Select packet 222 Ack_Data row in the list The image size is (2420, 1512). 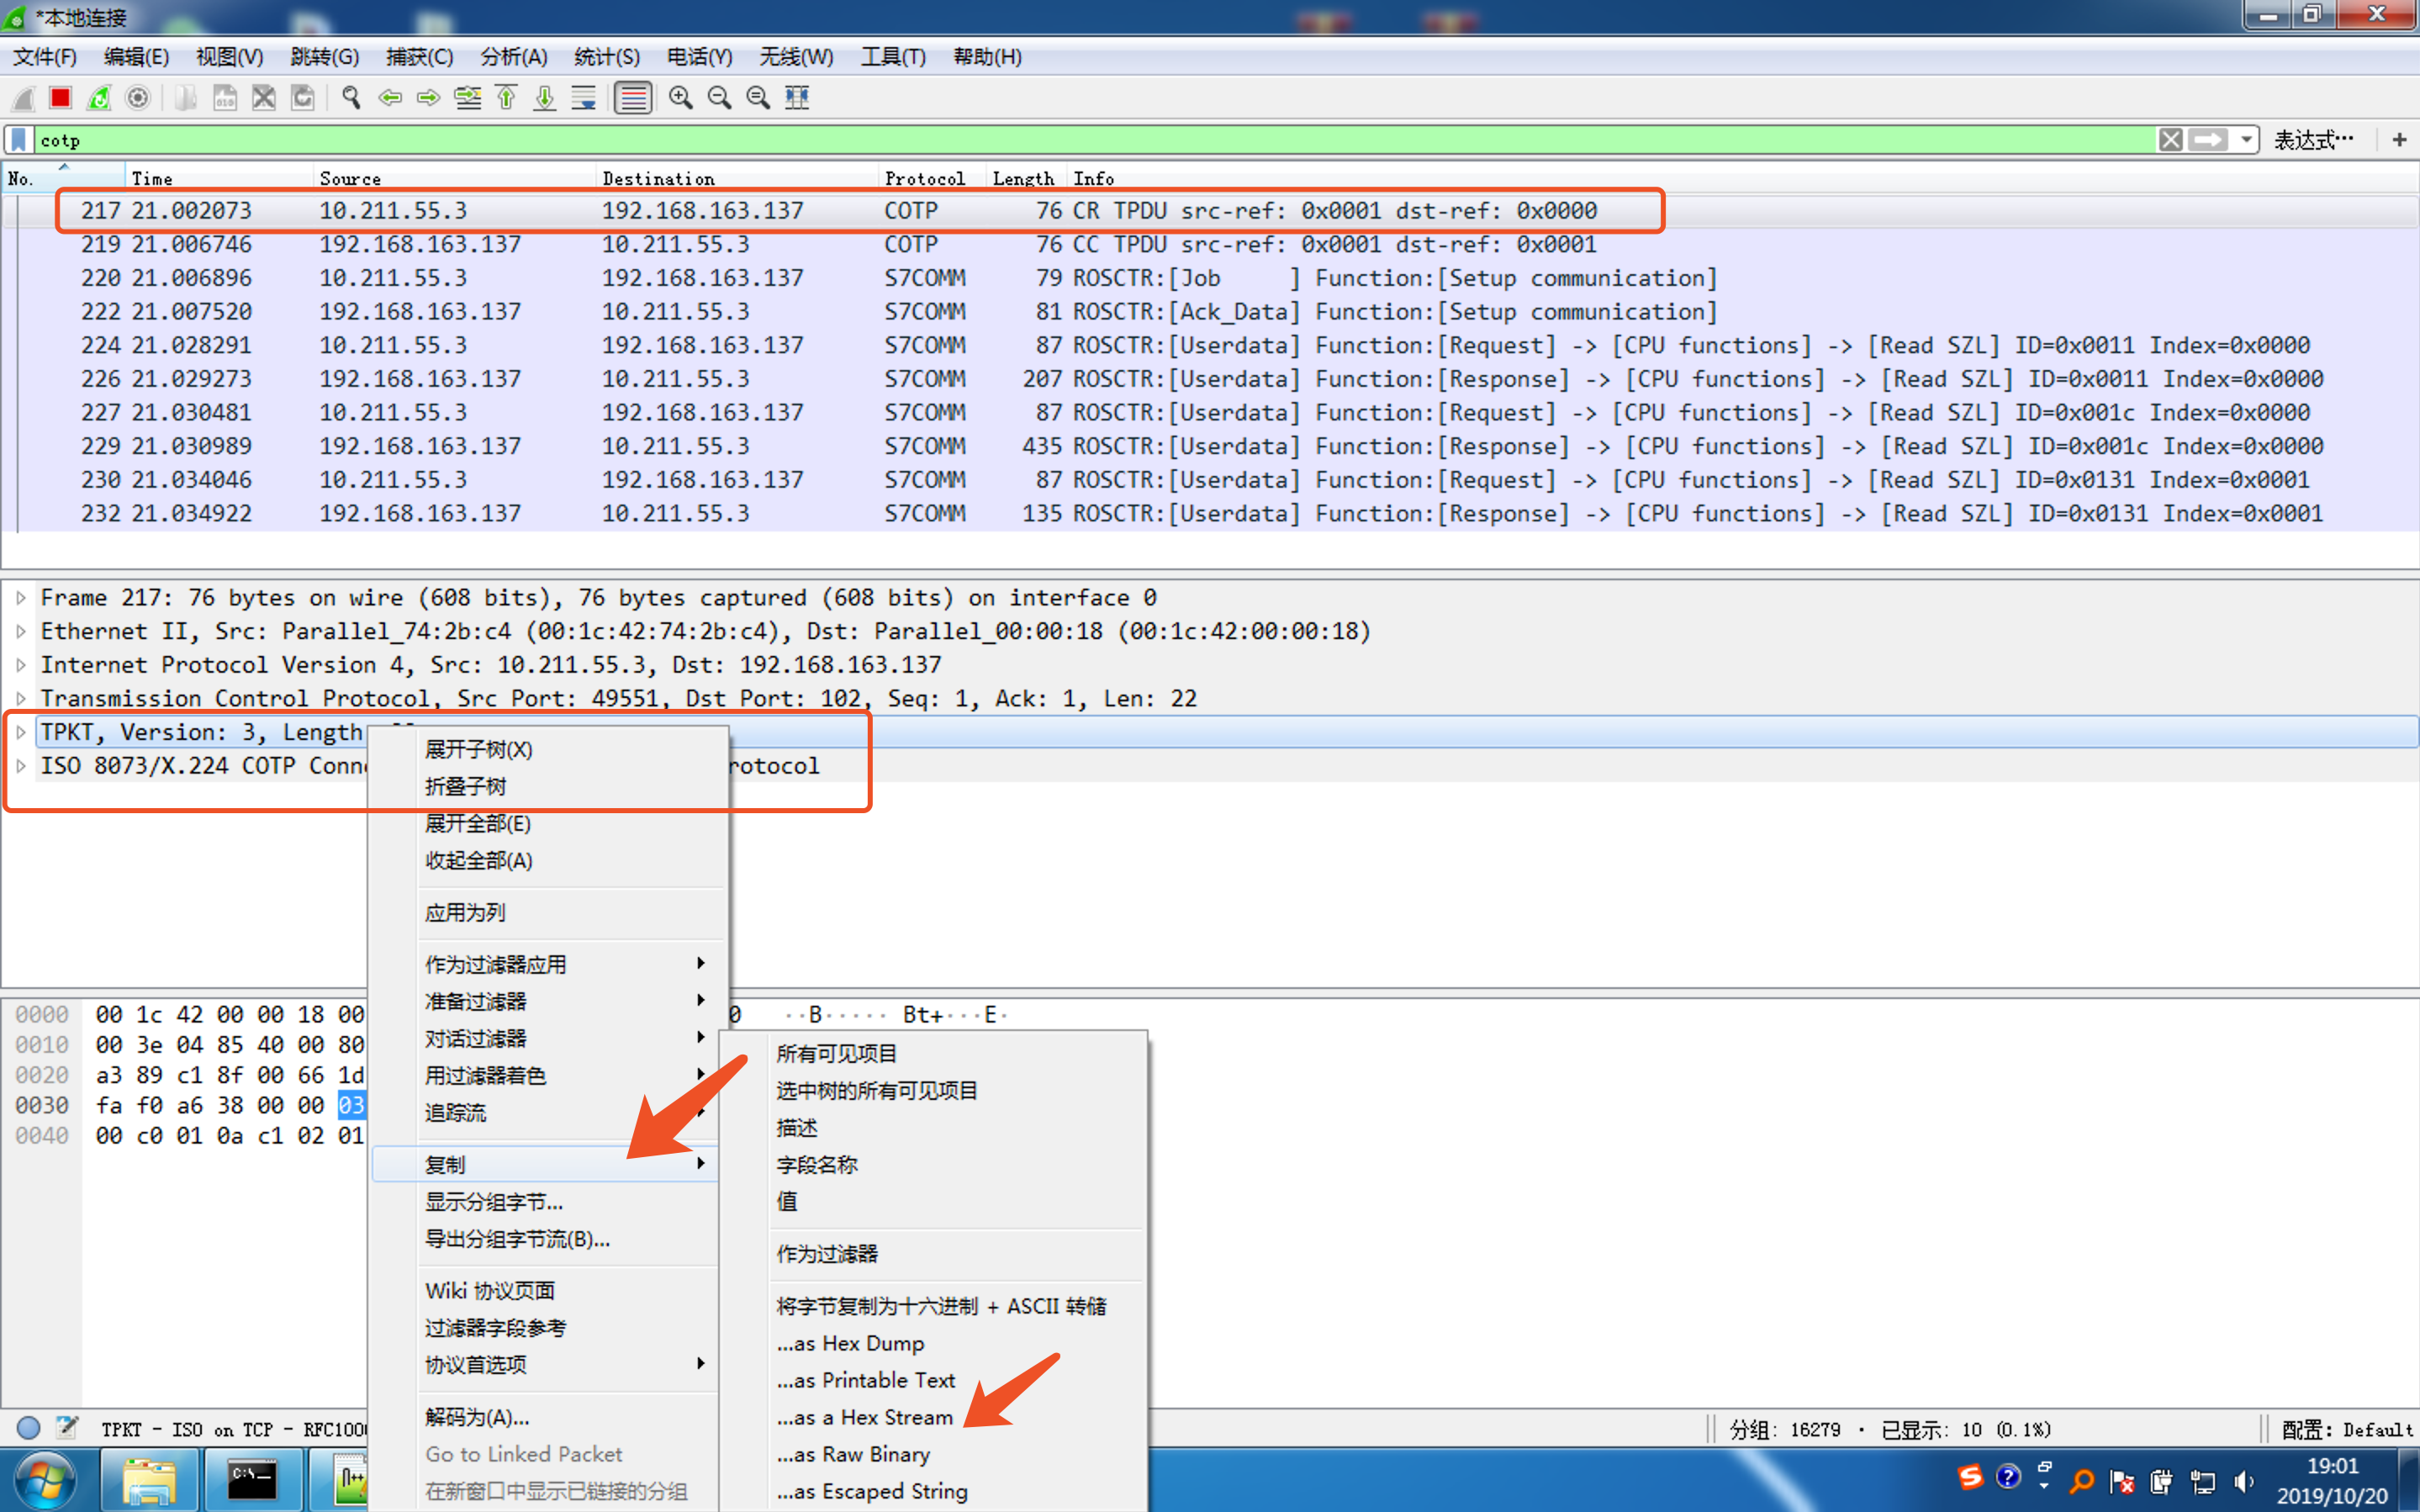(1209, 312)
